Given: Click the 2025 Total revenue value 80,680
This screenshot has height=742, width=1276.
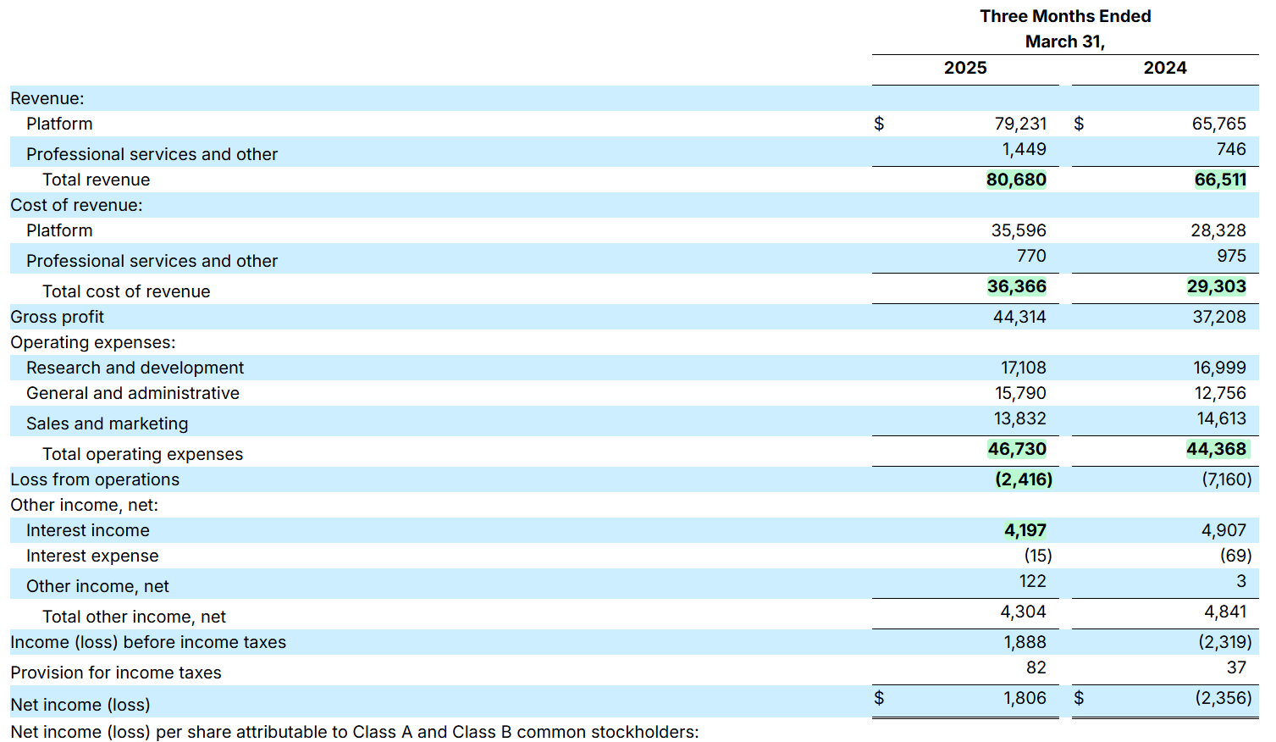Looking at the screenshot, I should coord(1016,180).
